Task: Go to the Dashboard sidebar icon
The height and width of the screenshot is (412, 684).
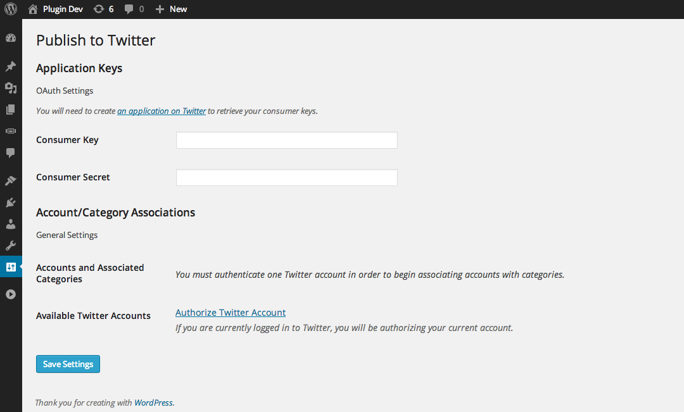Action: tap(11, 38)
